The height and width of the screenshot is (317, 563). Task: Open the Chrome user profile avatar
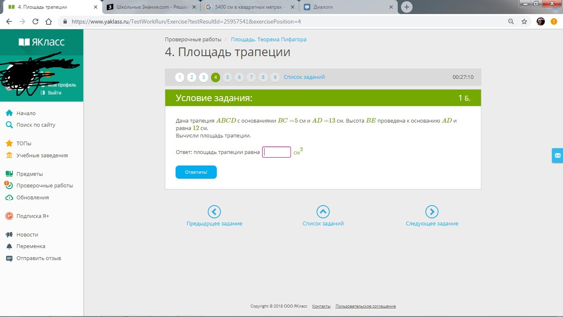click(541, 21)
